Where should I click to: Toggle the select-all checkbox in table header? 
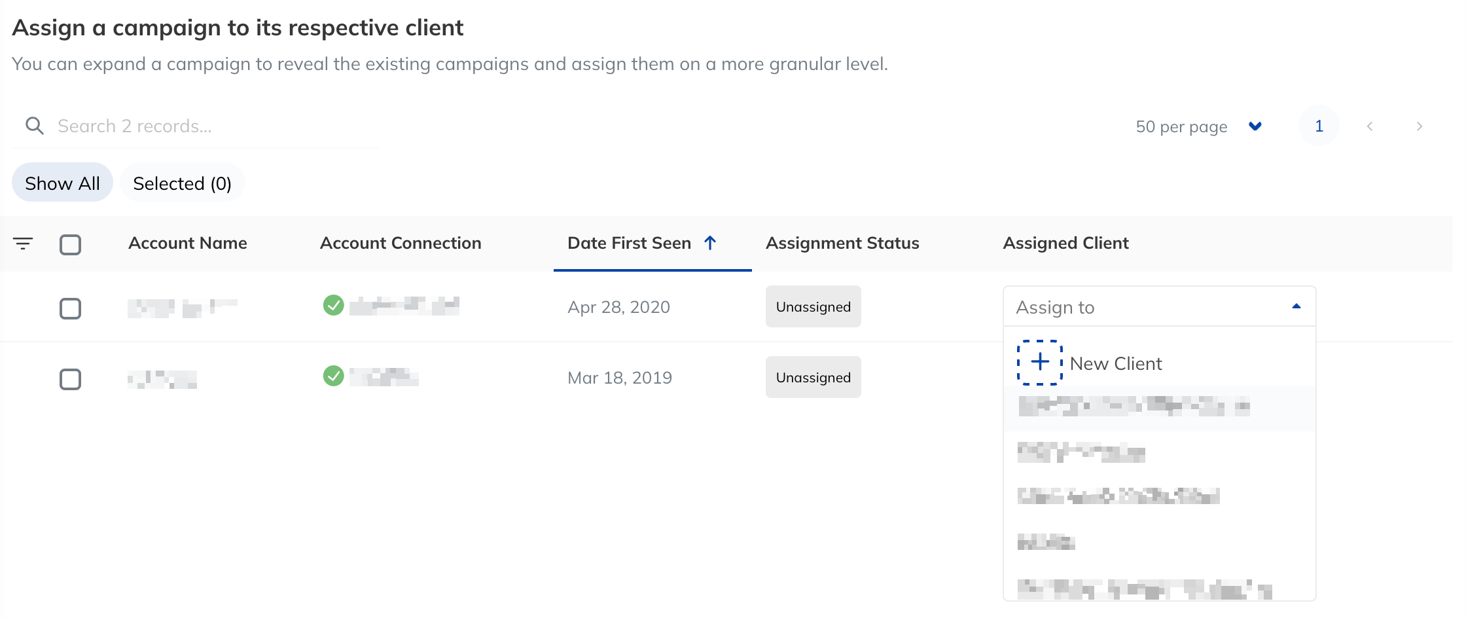(x=71, y=244)
